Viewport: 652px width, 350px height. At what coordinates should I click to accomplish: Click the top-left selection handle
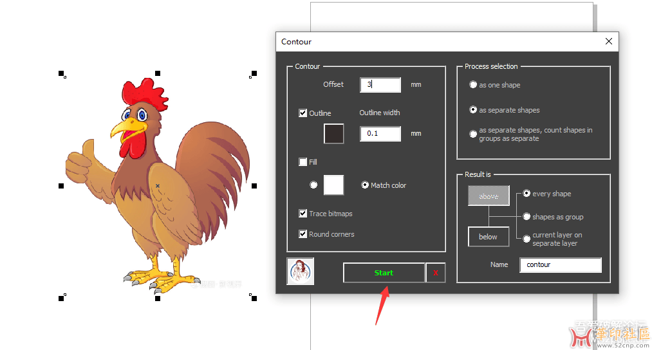[x=61, y=73]
